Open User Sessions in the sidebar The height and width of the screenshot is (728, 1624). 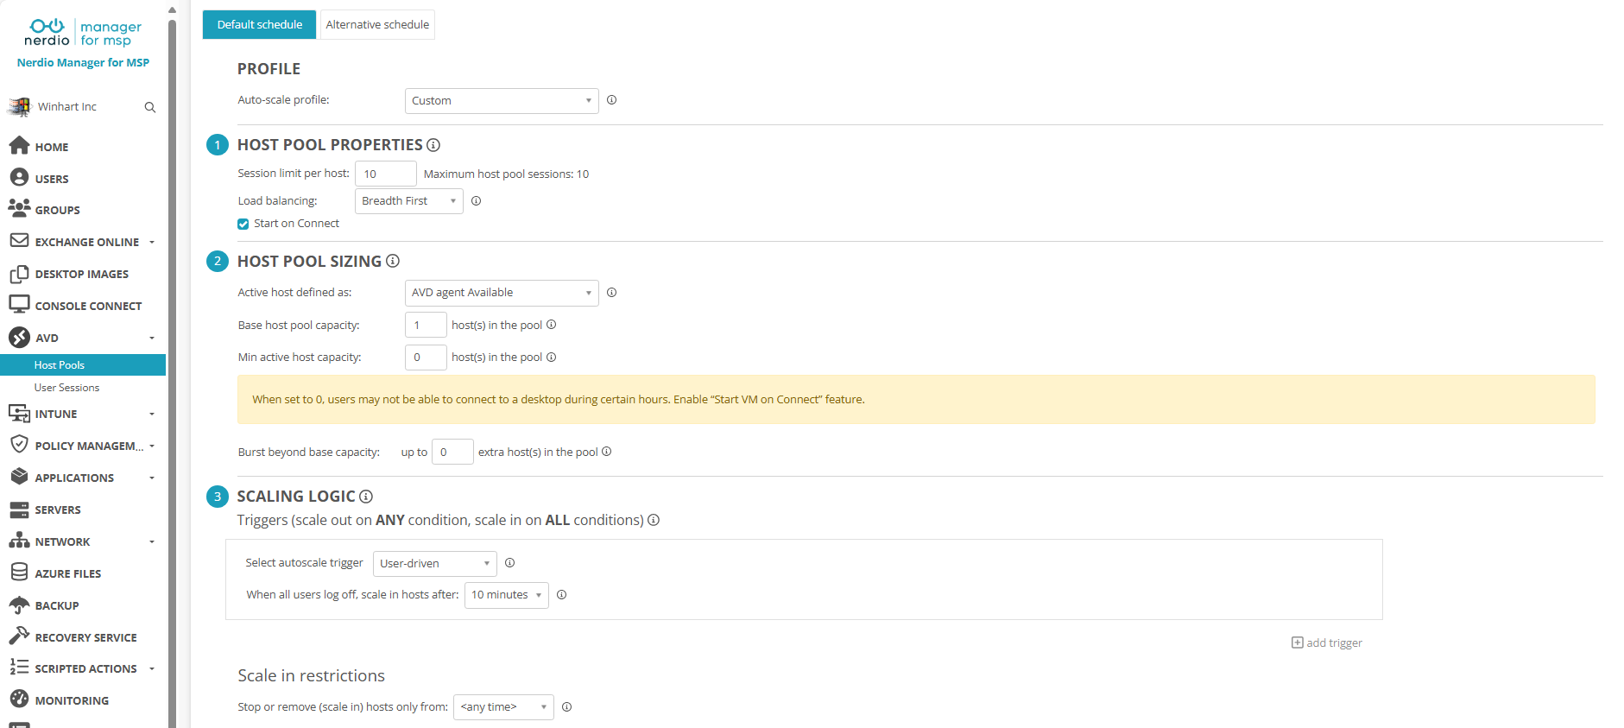(66, 388)
